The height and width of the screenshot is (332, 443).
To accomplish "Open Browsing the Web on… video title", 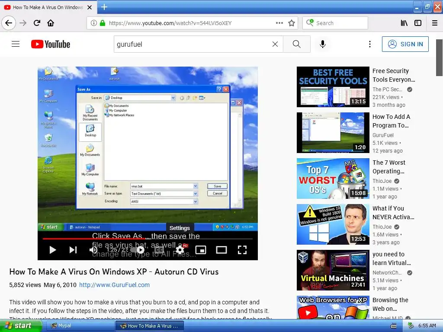I will click(x=390, y=304).
